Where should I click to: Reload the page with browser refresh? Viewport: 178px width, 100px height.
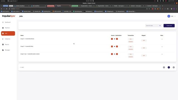(7, 9)
